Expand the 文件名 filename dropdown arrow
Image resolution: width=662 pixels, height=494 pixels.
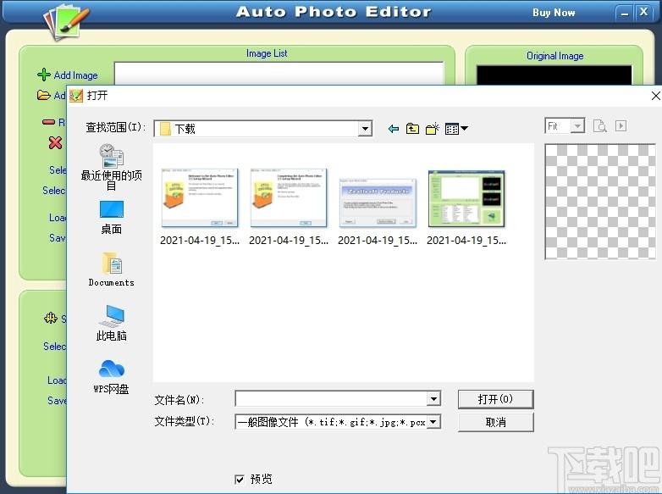(x=433, y=398)
